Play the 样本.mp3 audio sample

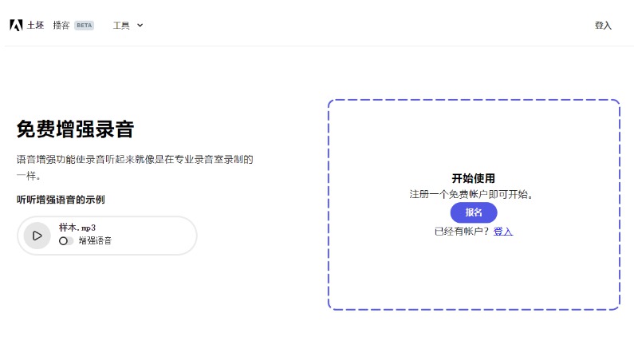[37, 236]
